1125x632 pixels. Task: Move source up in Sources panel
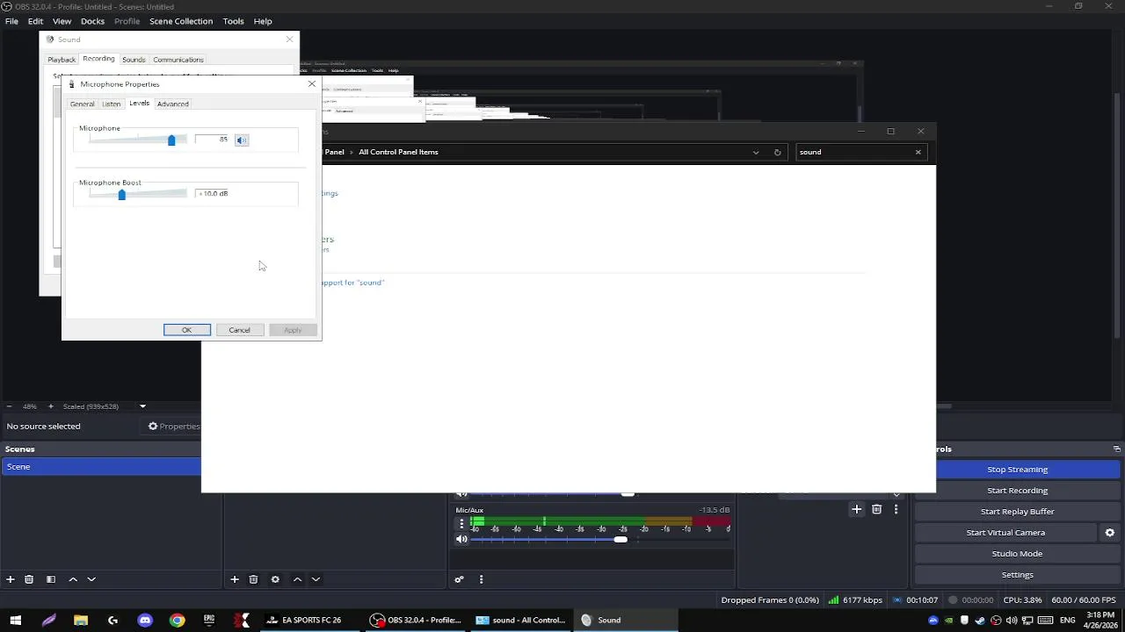pos(297,579)
